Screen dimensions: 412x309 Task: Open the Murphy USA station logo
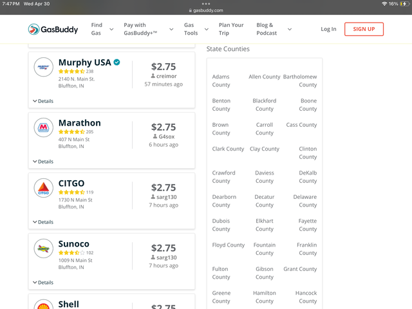[44, 67]
